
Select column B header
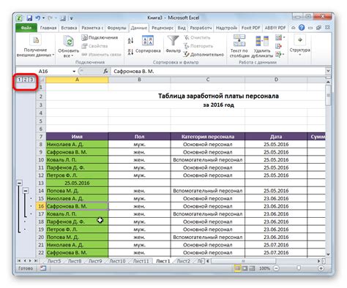[x=139, y=80]
